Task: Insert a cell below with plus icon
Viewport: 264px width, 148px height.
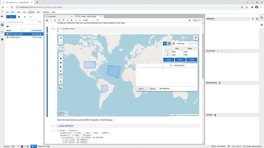Action: (51, 20)
